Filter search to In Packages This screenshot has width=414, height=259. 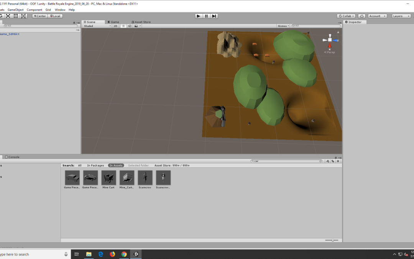pos(95,165)
